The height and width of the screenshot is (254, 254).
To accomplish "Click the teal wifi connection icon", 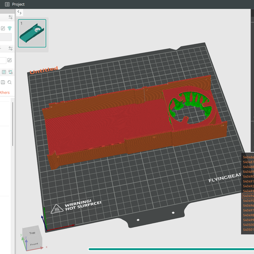I will [10, 29].
